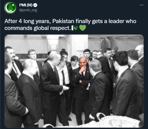Open the @pmln_org handle link
148x129 pixels.
click(28, 10)
